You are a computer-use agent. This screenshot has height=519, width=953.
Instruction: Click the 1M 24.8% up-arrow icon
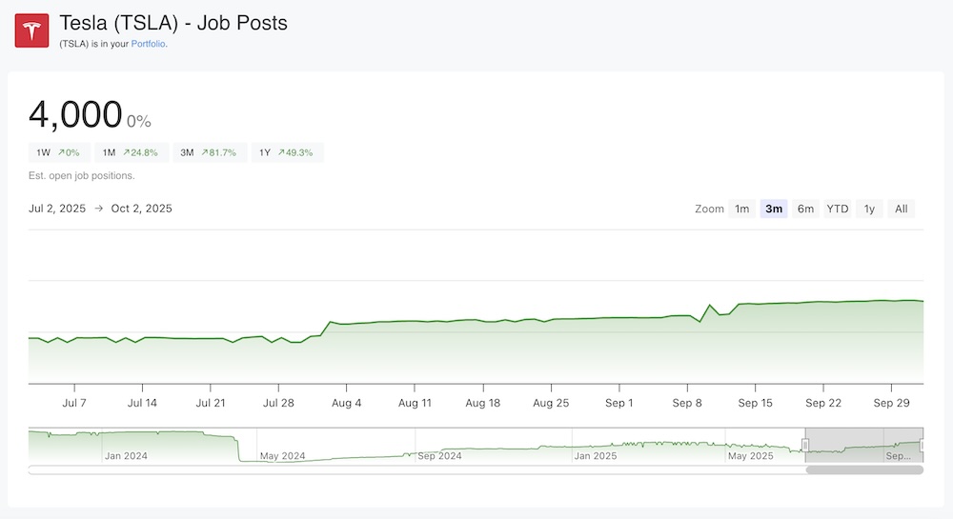[127, 152]
